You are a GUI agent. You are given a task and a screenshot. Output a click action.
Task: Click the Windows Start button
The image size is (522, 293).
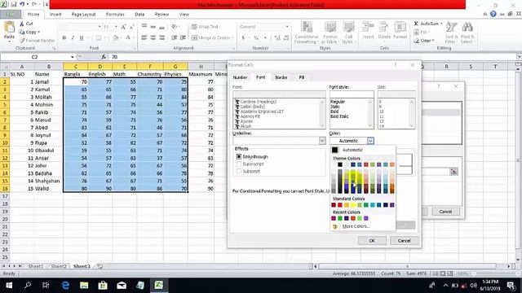(9, 285)
